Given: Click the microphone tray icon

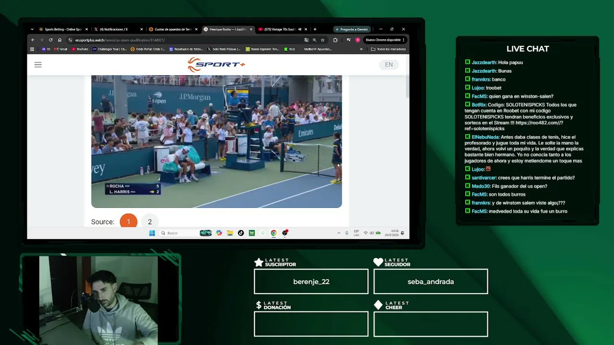Looking at the screenshot, I should (347, 233).
